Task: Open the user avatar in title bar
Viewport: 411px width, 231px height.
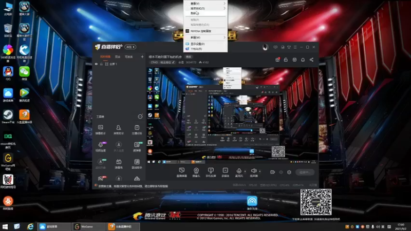Action: pos(265,47)
